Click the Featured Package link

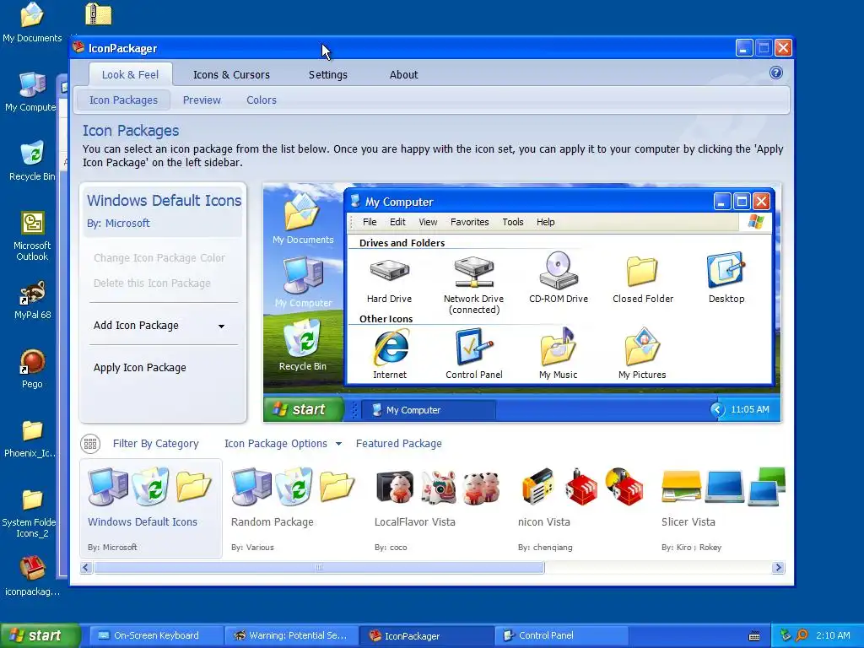point(399,444)
